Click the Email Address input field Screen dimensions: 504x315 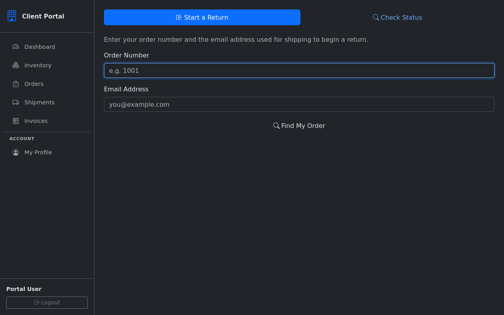299,104
